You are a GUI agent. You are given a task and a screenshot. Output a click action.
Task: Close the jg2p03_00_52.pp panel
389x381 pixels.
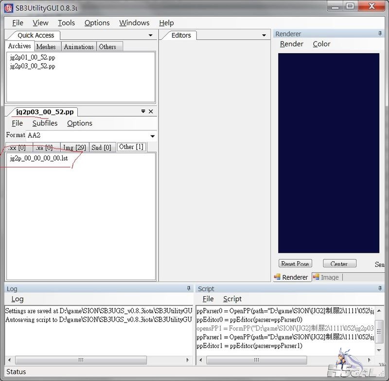151,112
